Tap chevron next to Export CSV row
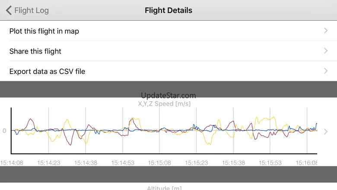 click(x=326, y=71)
